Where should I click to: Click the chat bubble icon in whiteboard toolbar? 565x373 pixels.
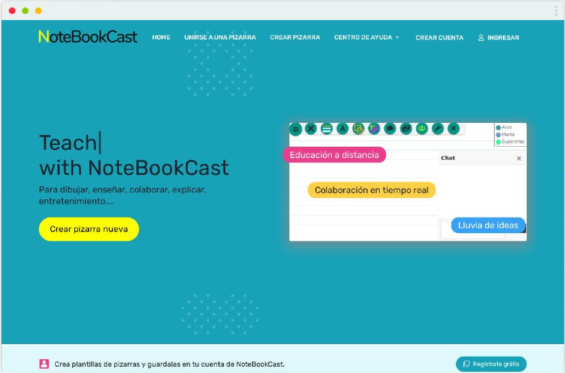[x=390, y=129]
